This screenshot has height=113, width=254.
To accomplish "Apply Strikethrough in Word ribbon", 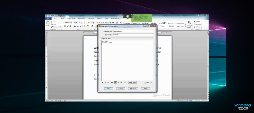I will pos(75,26).
